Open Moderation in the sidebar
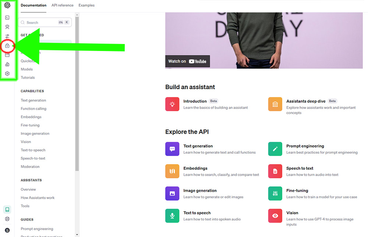368x237 pixels. 30,167
